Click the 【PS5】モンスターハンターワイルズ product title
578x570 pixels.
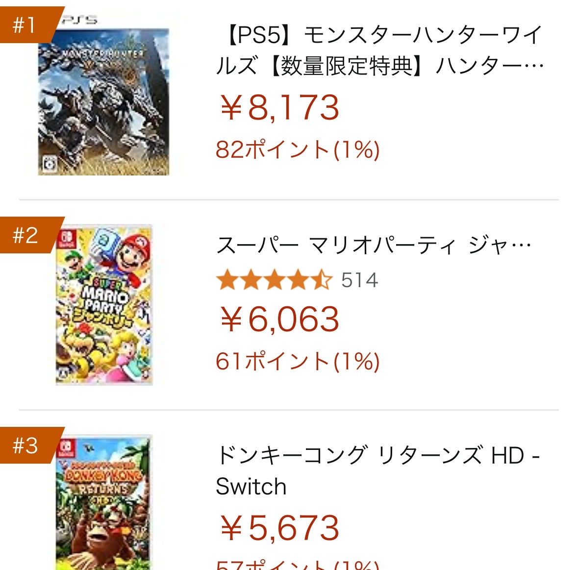point(379,51)
